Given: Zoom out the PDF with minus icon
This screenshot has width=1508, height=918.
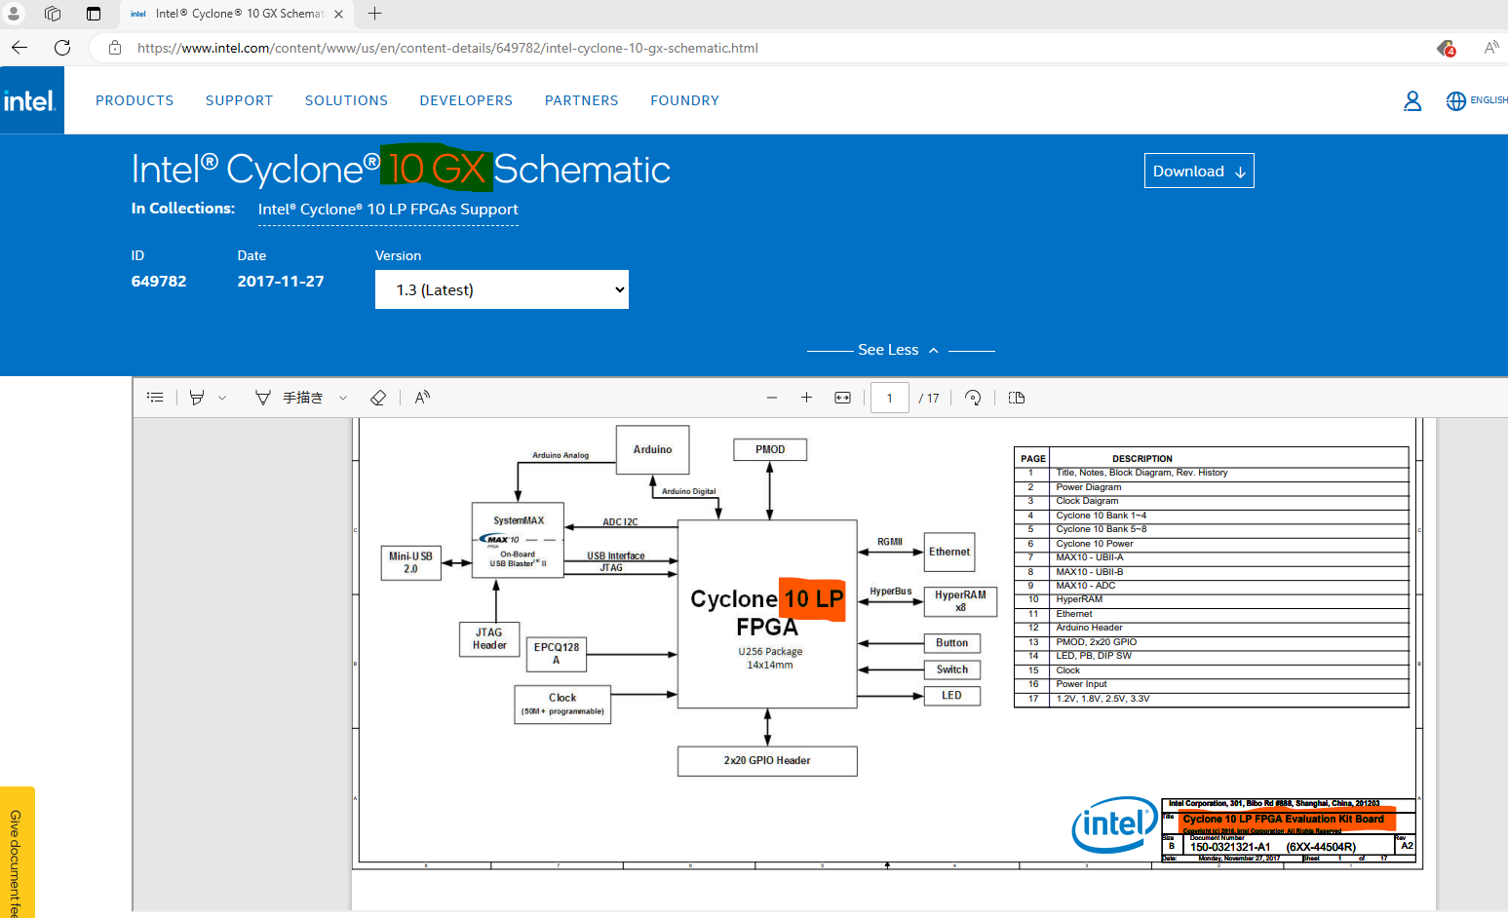Looking at the screenshot, I should (772, 398).
